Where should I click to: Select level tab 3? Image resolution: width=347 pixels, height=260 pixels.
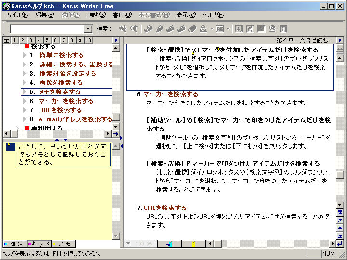point(31,40)
